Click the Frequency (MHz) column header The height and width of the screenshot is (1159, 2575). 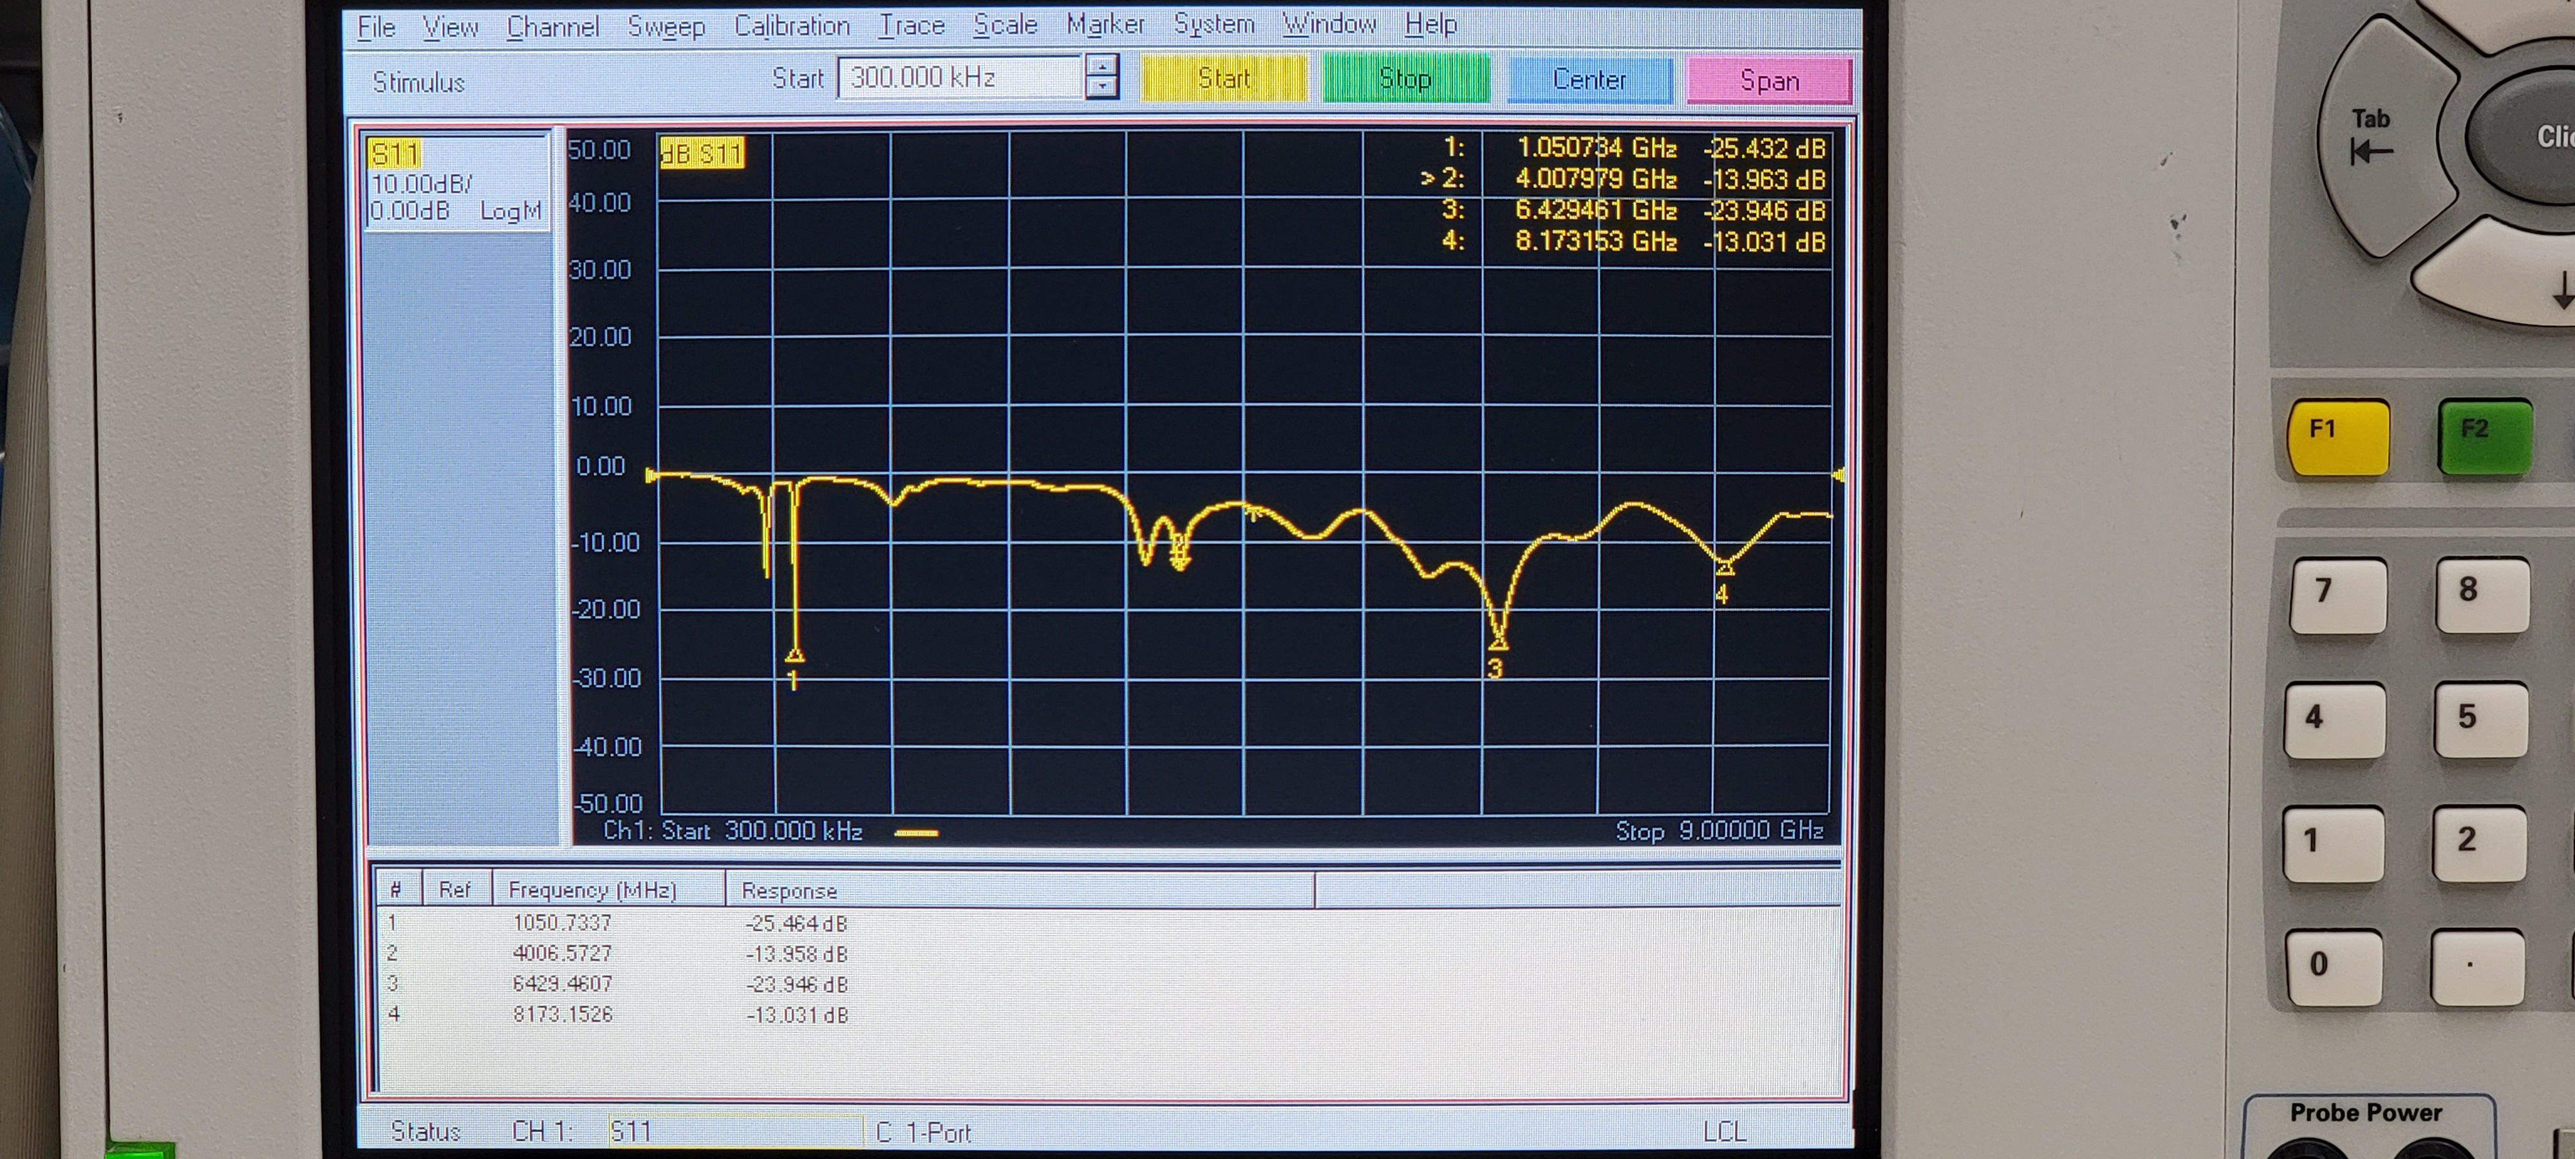click(x=592, y=890)
